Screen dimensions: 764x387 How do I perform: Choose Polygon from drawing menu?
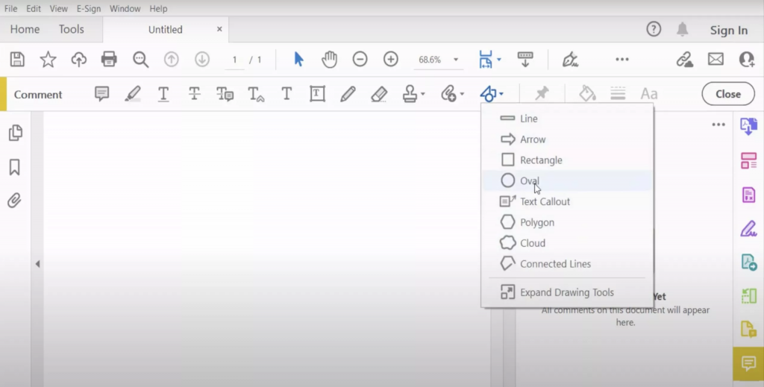coord(567,222)
